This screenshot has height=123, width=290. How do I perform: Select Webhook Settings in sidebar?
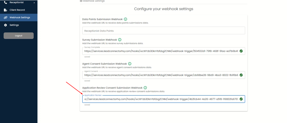[19, 18]
